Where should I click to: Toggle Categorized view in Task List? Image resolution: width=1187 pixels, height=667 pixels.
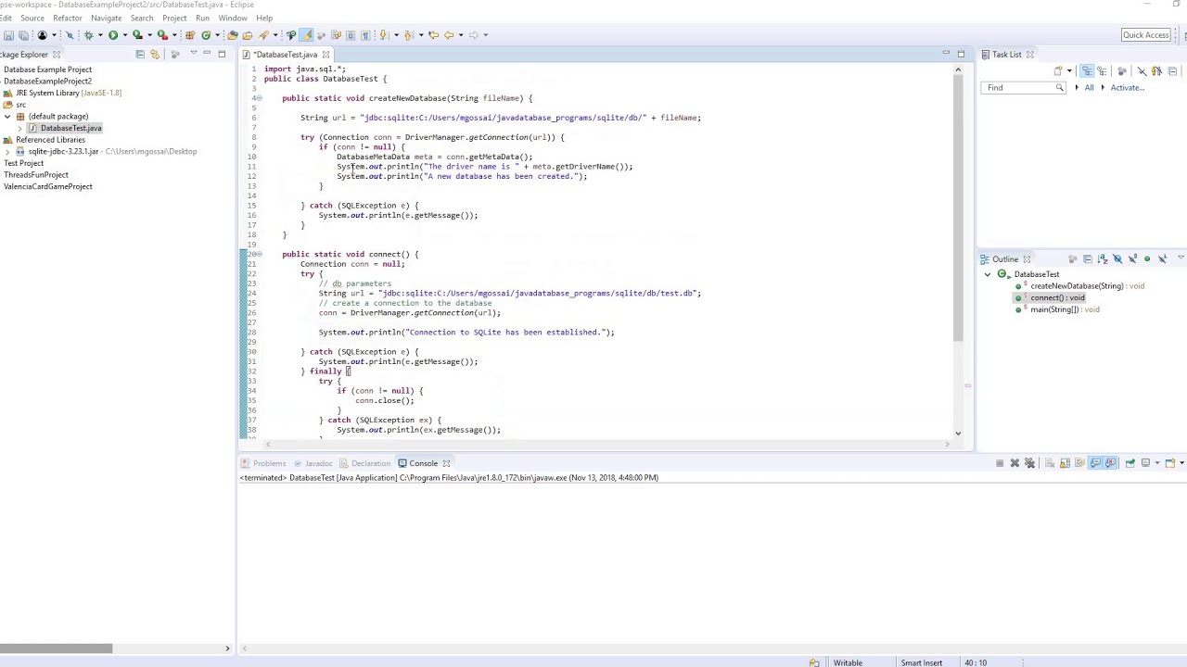pyautogui.click(x=1087, y=71)
